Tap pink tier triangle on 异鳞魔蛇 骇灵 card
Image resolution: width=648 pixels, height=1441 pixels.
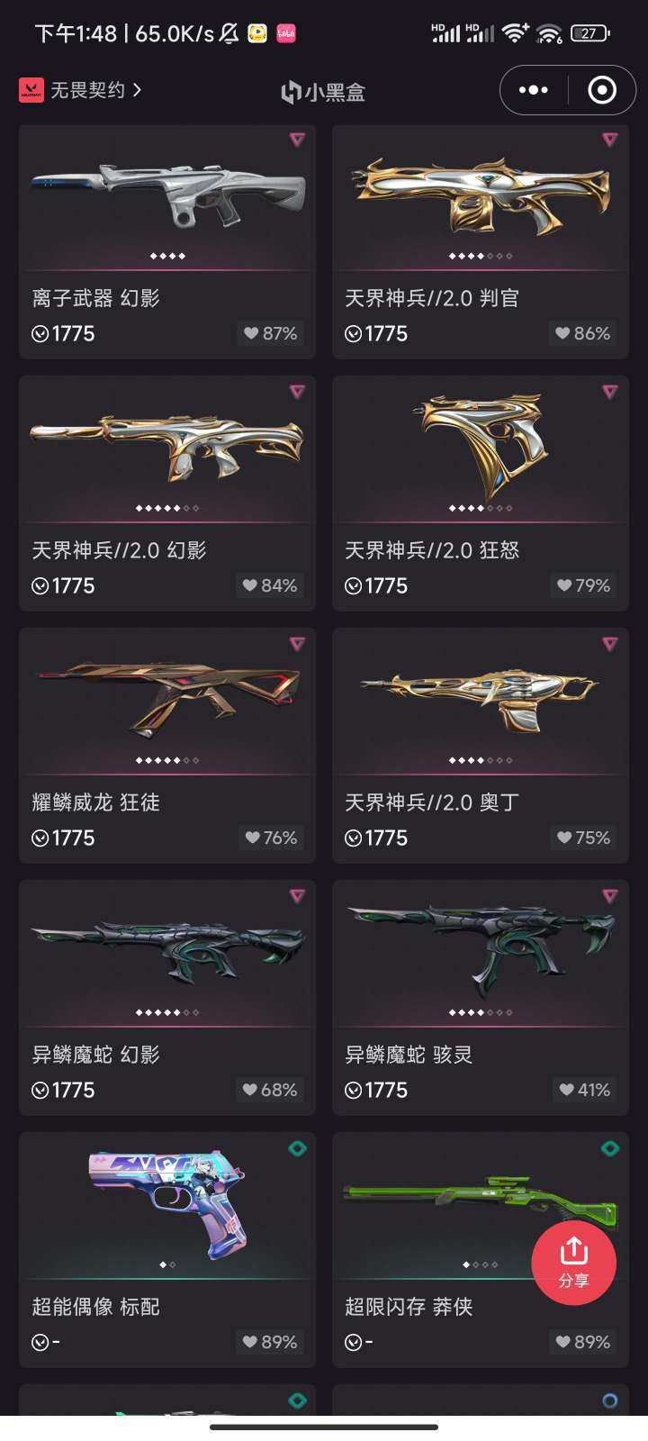tap(610, 896)
